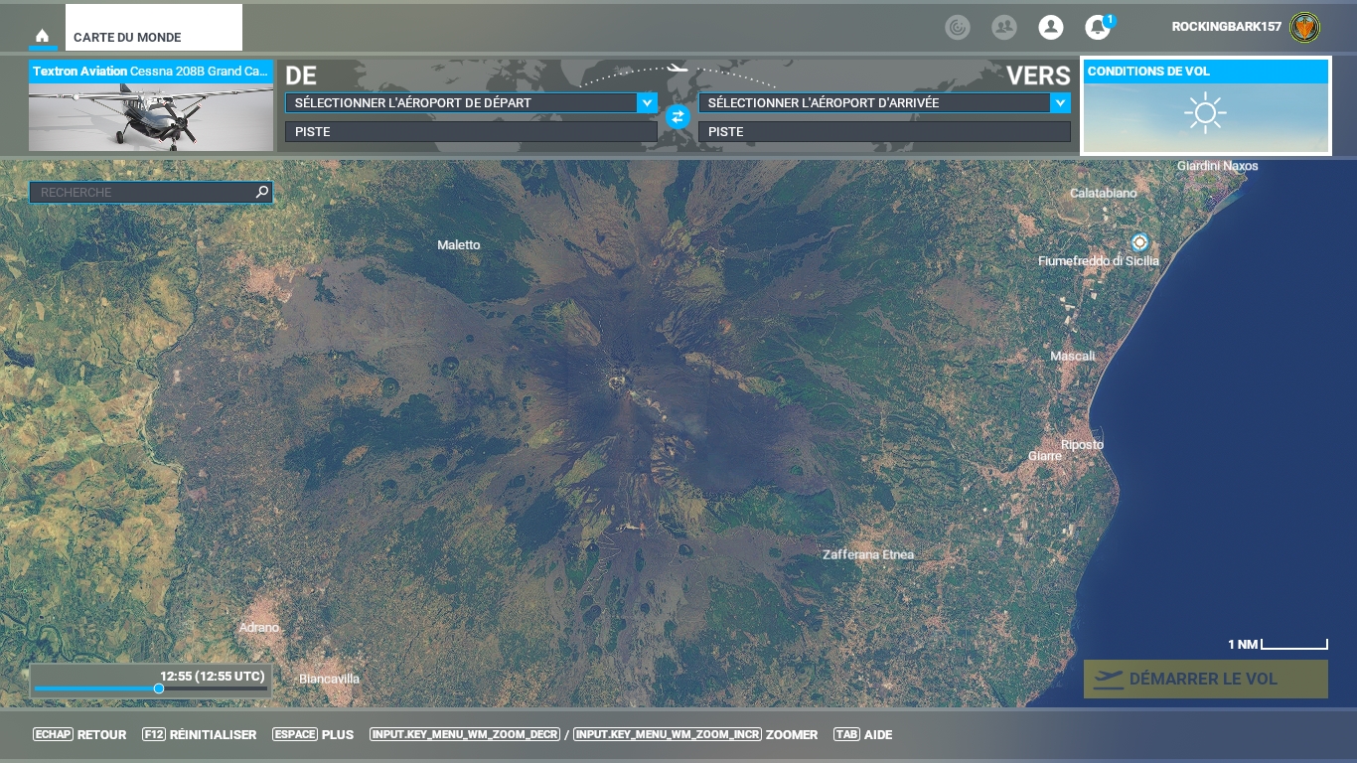Click the Fiumefreddo di Sicilia label
1357x763 pixels.
click(x=1099, y=261)
